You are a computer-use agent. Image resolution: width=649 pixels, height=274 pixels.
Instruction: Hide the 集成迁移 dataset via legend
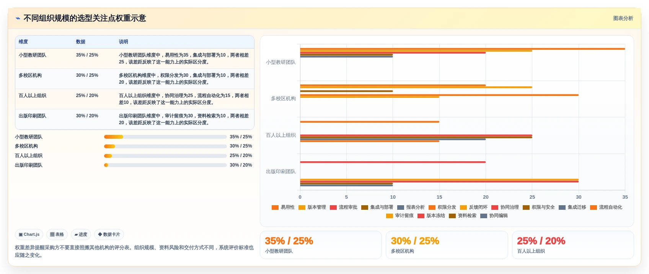coord(572,207)
